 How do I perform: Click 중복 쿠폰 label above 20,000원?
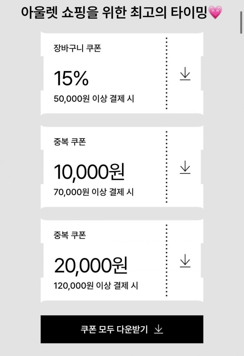click(x=70, y=235)
